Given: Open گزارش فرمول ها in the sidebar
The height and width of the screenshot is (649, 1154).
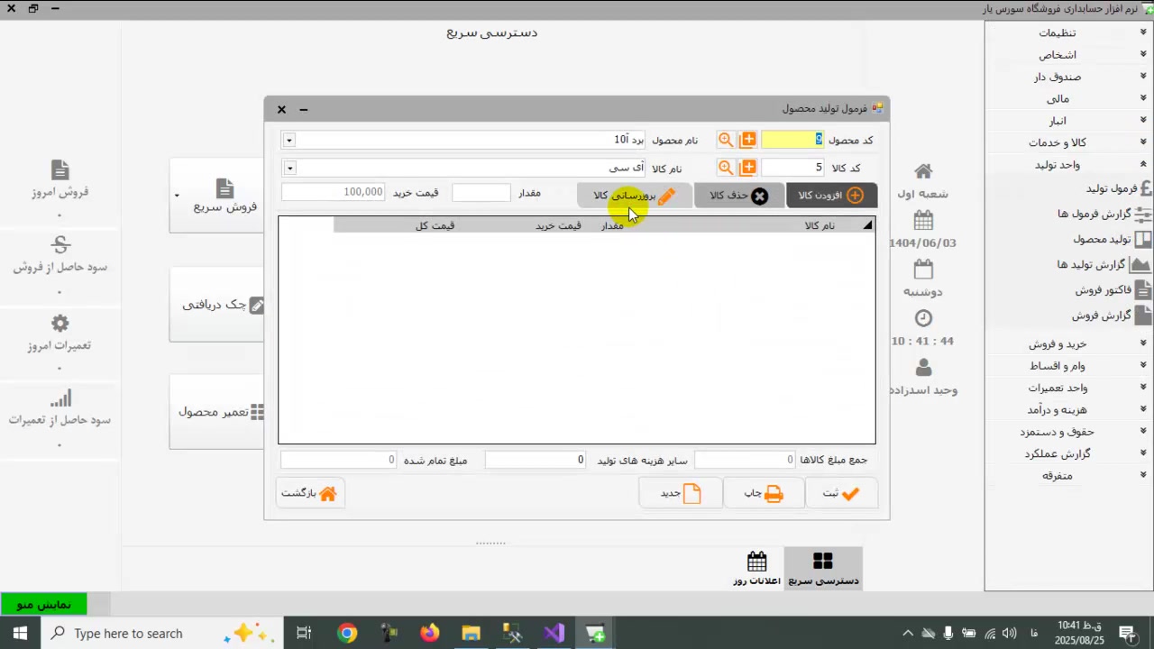Looking at the screenshot, I should [x=1104, y=214].
